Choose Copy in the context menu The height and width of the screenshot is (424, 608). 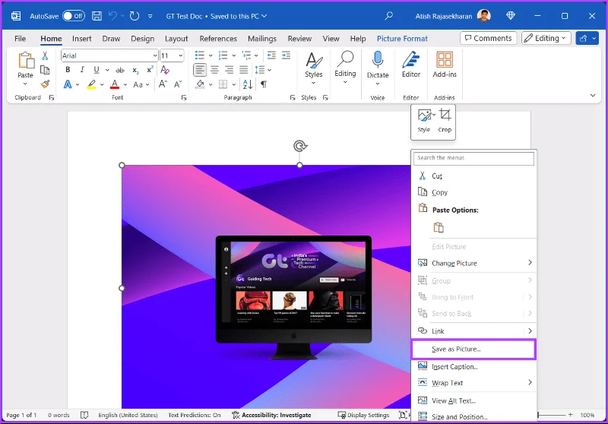click(473, 192)
